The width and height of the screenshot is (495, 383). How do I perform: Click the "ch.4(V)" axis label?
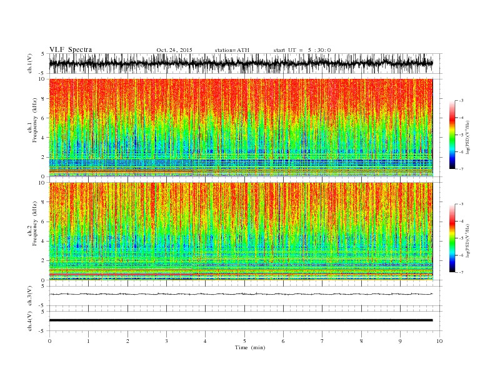pos(30,322)
